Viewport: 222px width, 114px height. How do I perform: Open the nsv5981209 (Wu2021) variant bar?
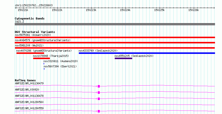coord(115,48)
